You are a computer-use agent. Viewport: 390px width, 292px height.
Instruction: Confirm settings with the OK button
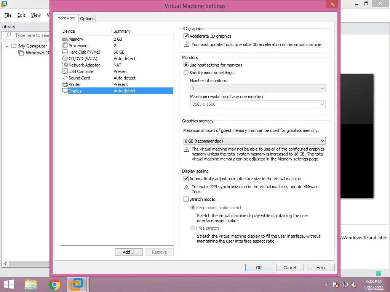(259, 267)
